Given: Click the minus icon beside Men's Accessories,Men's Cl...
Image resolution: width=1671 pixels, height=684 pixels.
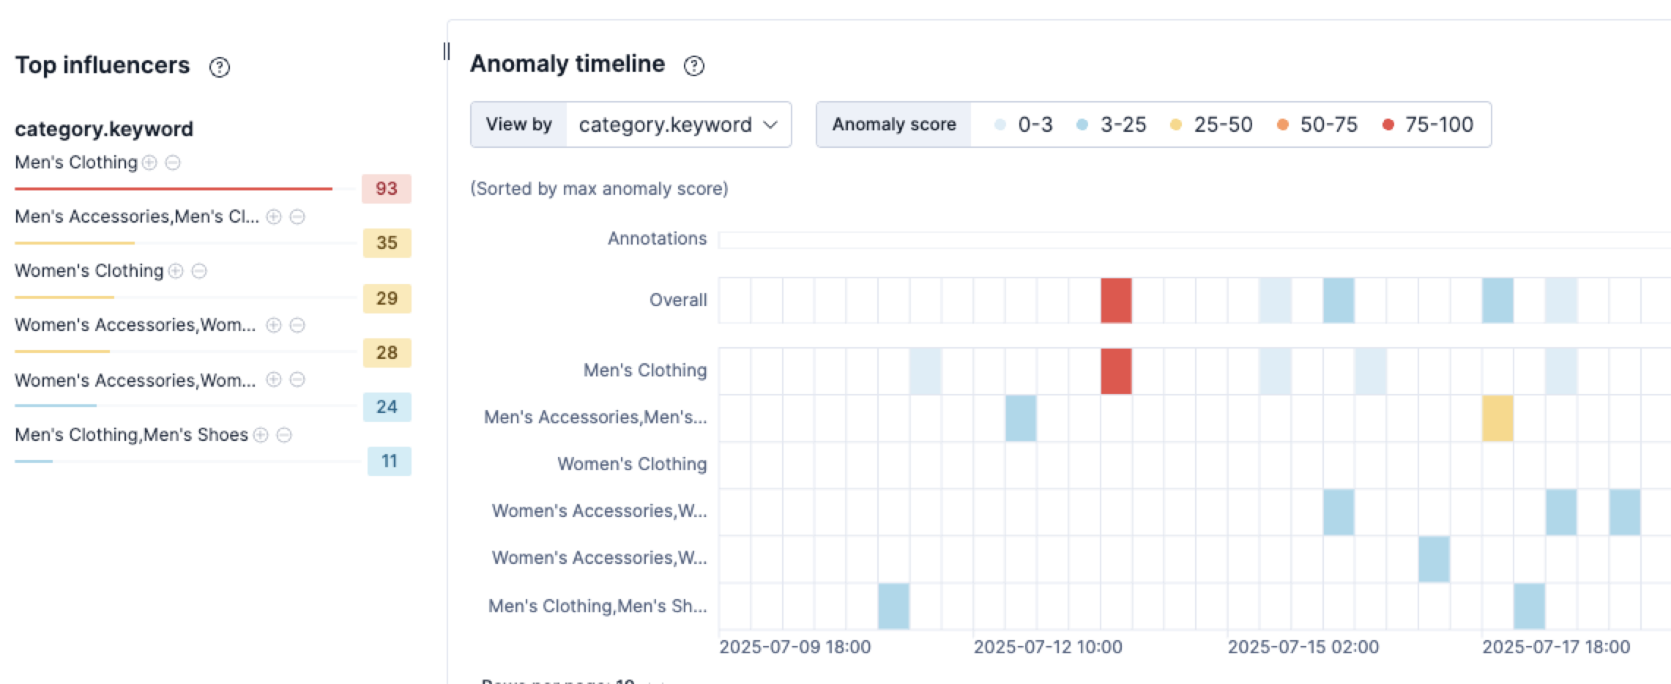Looking at the screenshot, I should (297, 216).
